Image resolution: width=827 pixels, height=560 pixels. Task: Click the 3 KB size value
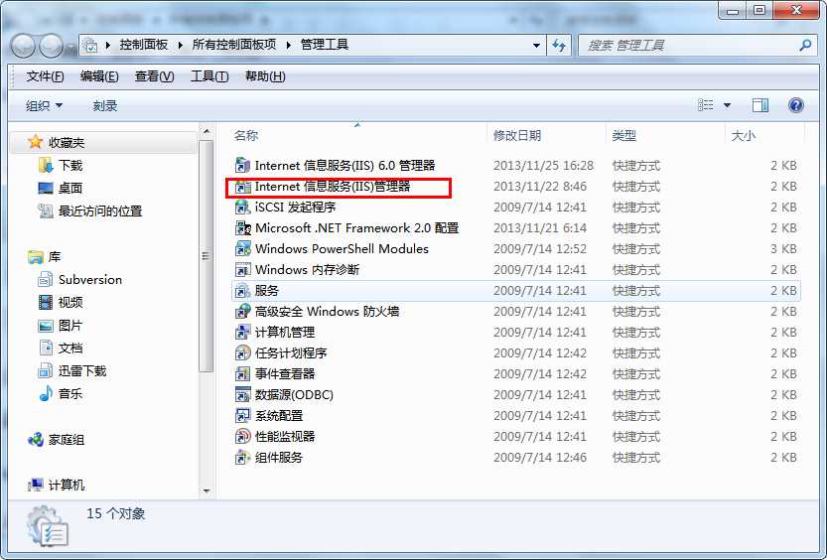[783, 249]
